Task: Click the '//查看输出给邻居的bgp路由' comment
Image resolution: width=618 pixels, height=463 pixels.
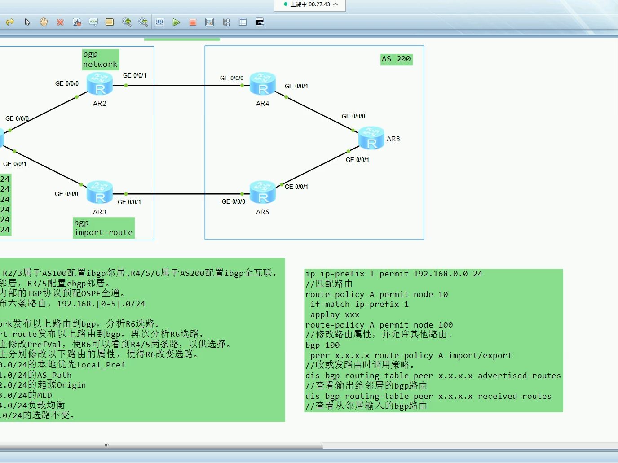Action: [x=366, y=386]
